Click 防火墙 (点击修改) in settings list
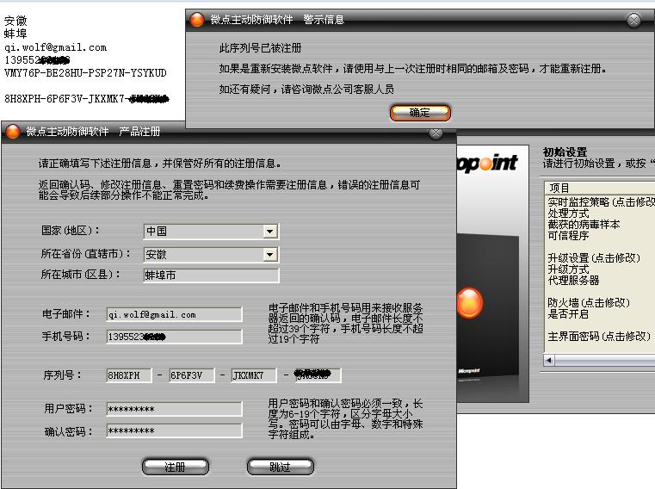The height and width of the screenshot is (489, 655). pos(589,302)
